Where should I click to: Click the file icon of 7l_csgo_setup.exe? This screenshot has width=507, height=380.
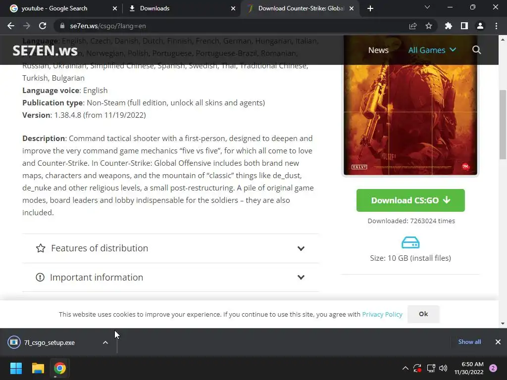point(14,342)
